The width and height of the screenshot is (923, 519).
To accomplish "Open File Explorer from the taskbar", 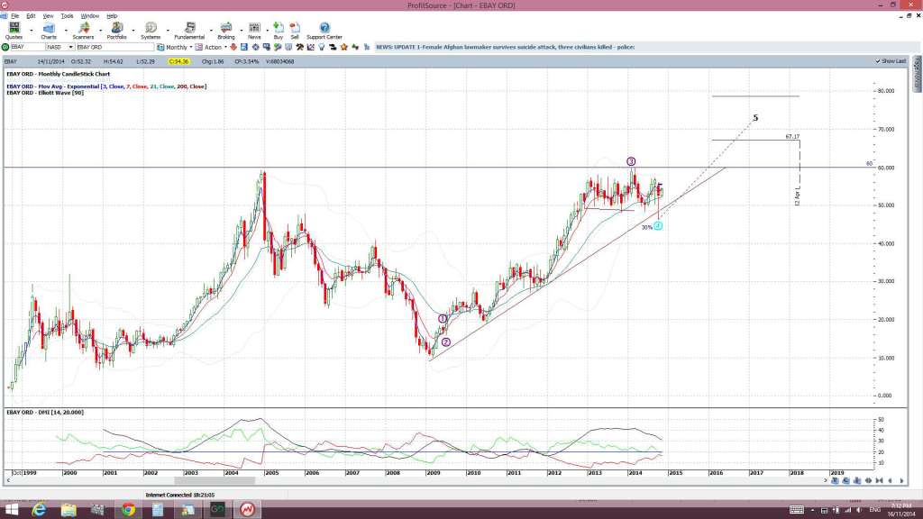I will 69,510.
